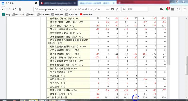The width and height of the screenshot is (188, 101).
Task: Open the Library icon
Action: (x=161, y=9)
